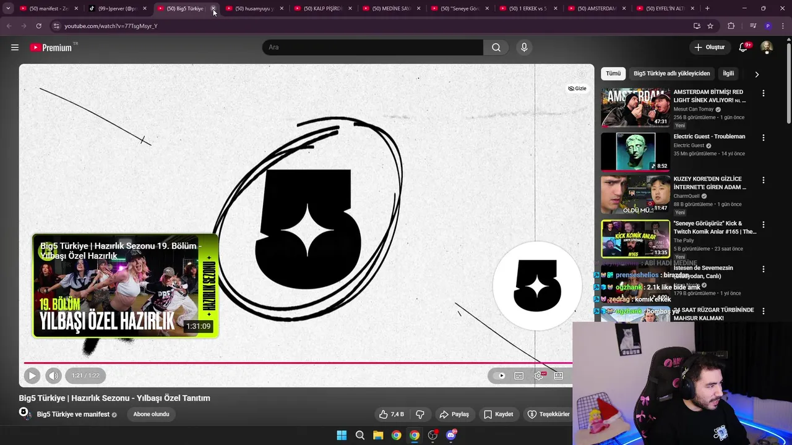This screenshot has height=445, width=792.
Task: Open a new browser tab
Action: click(x=707, y=8)
